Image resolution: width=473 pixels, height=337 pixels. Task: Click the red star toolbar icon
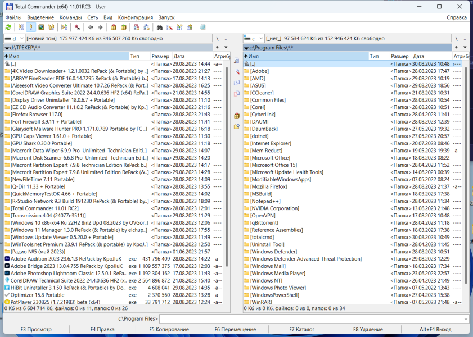point(77,28)
